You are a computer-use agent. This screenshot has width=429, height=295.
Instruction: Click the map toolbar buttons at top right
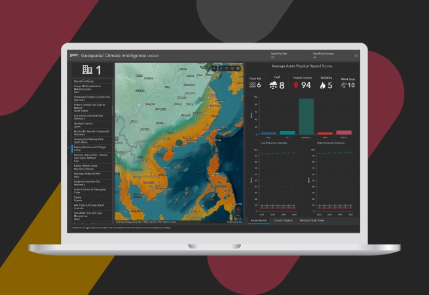(227, 68)
